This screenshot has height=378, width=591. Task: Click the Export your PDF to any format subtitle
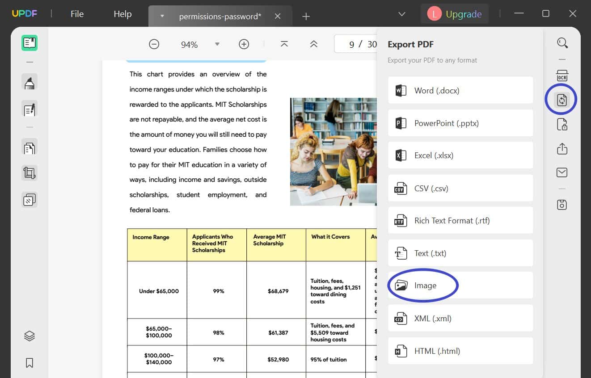[x=432, y=60]
